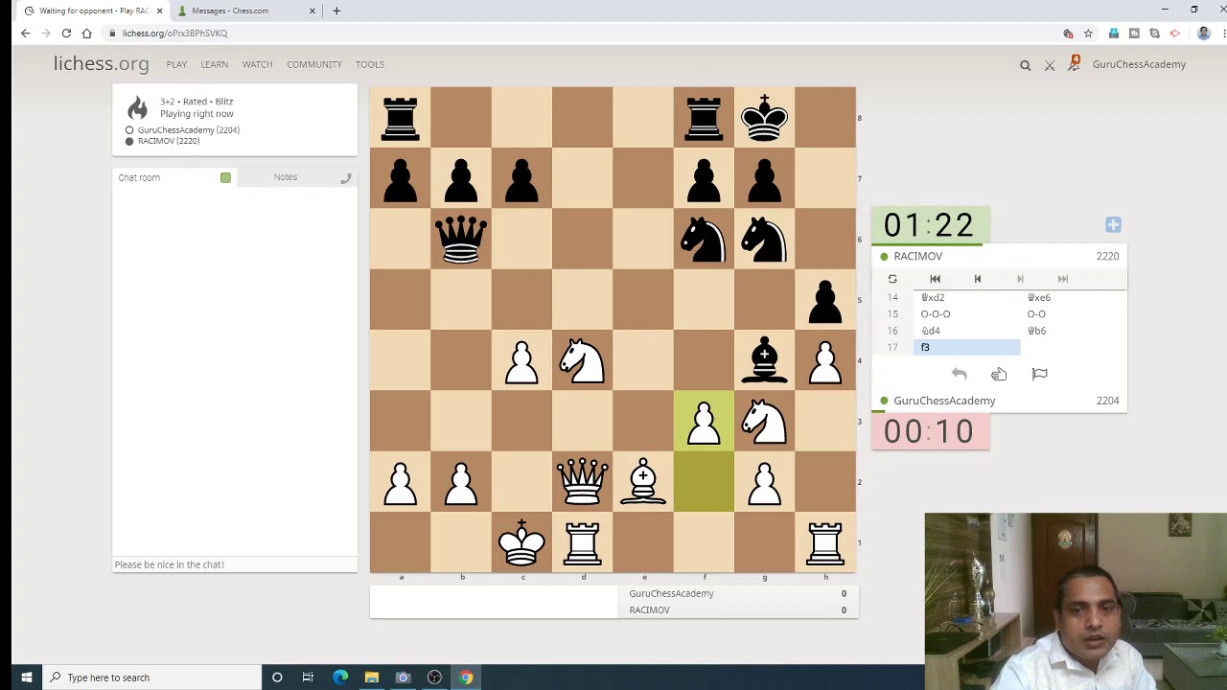Close the Messages - Chess.com tab

coord(312,11)
